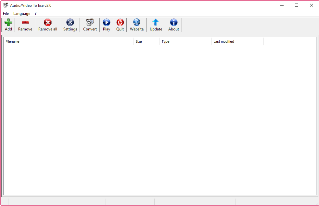Screen dimensions: 319x206
Task: Click the application icon in title bar
Action: (x=6, y=5)
